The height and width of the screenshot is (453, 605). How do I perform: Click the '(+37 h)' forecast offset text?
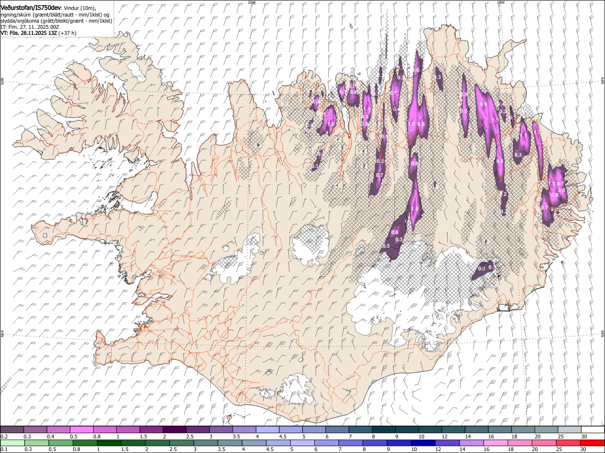click(x=67, y=33)
